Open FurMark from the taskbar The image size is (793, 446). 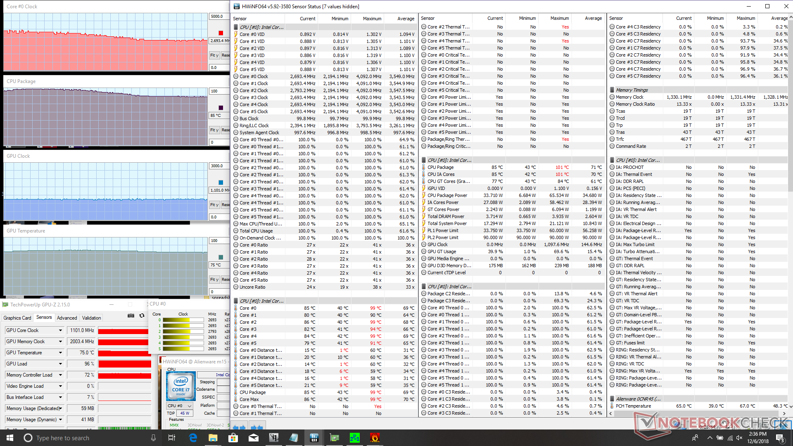(x=375, y=438)
